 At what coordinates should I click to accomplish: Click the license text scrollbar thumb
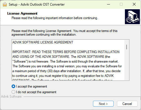[x=127, y=47]
